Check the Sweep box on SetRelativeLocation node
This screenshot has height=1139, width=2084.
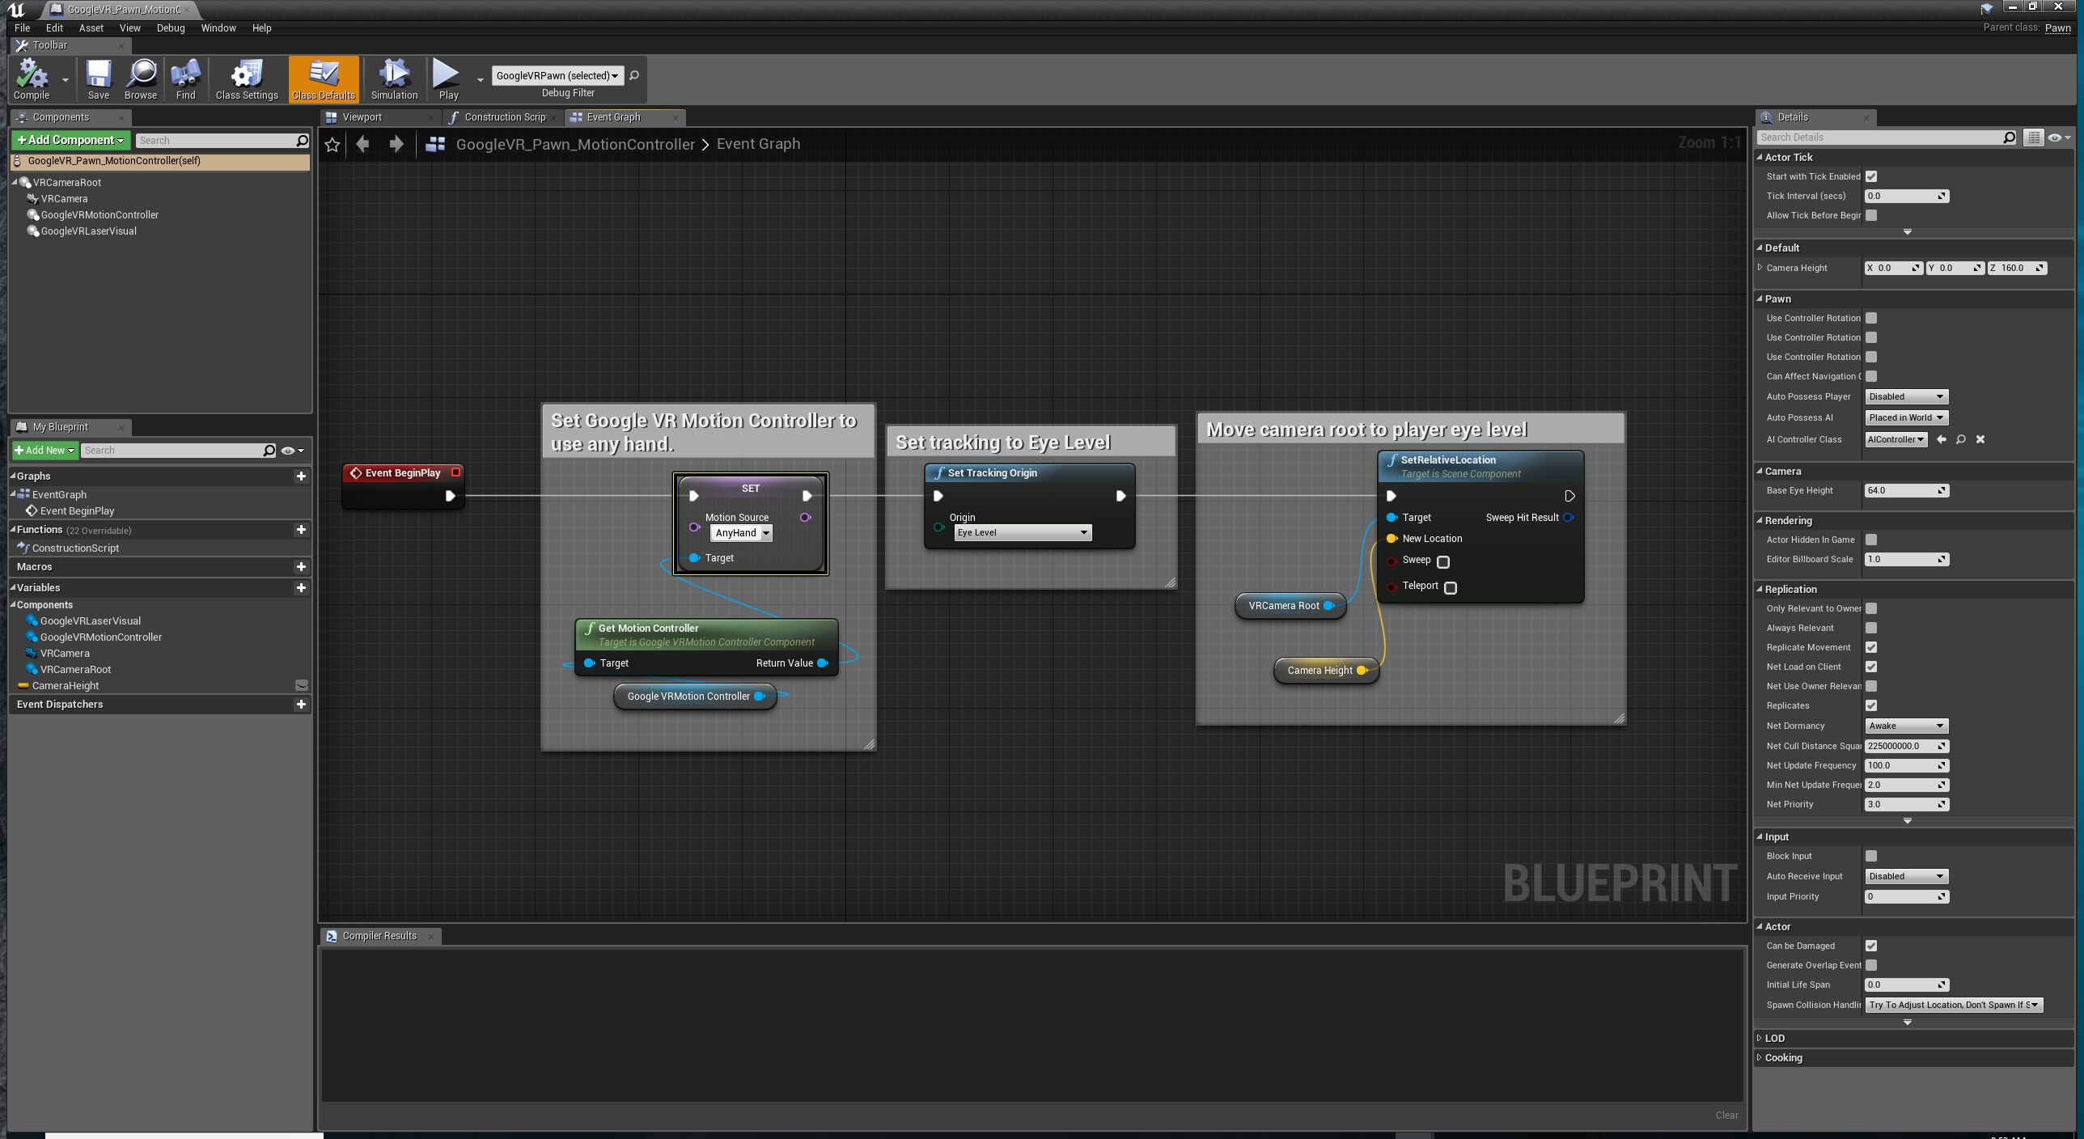click(1443, 561)
